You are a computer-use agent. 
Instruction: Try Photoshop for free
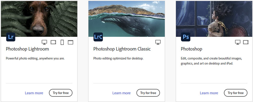point(236,93)
